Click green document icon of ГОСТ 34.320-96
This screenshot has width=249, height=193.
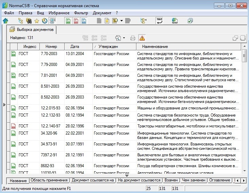14,133
